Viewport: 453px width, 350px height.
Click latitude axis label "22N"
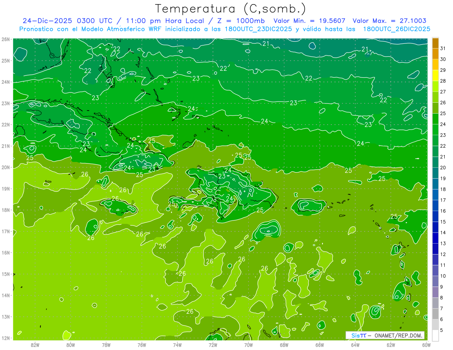(6, 125)
